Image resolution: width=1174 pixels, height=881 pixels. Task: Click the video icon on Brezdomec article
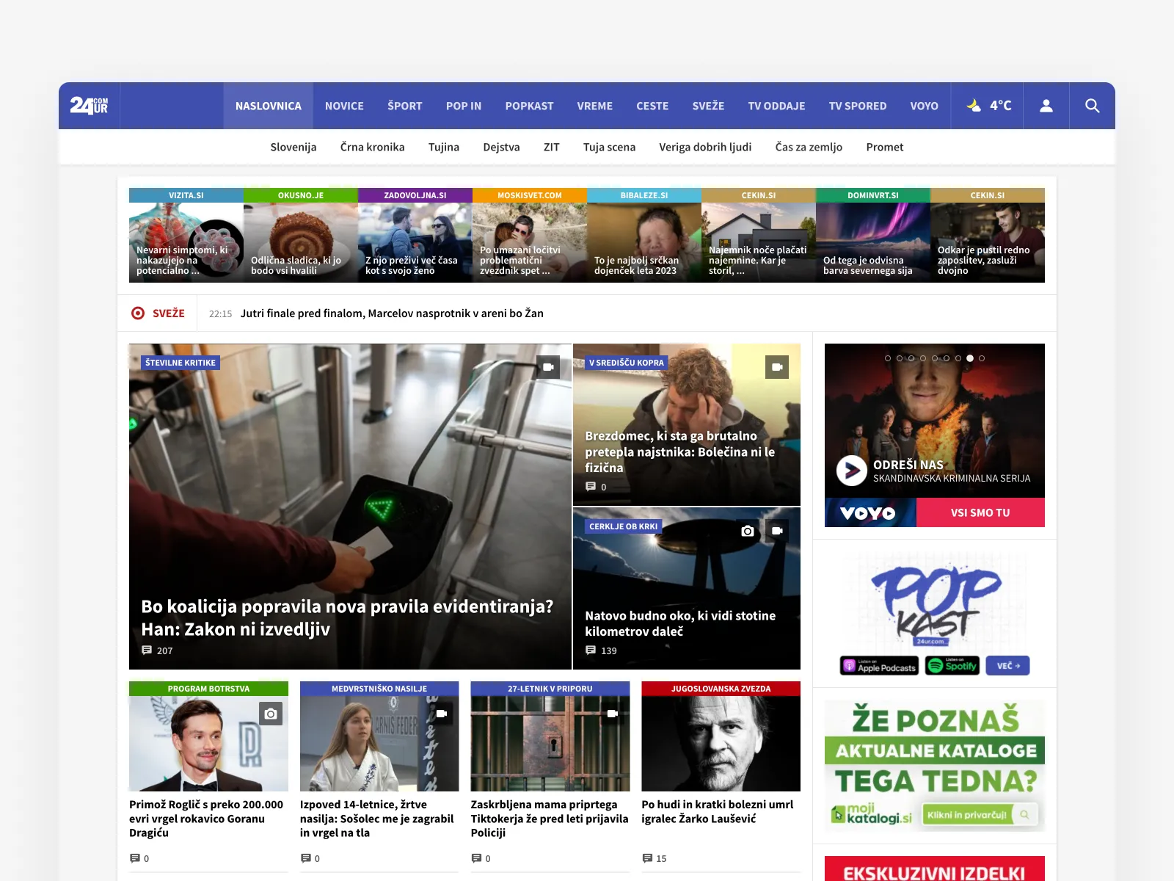point(777,367)
